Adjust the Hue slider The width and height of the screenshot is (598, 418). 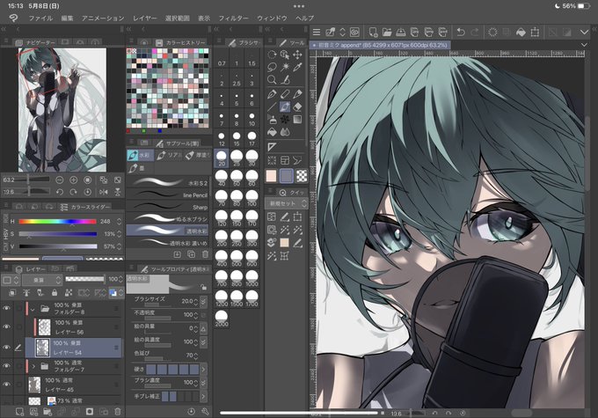coord(57,222)
